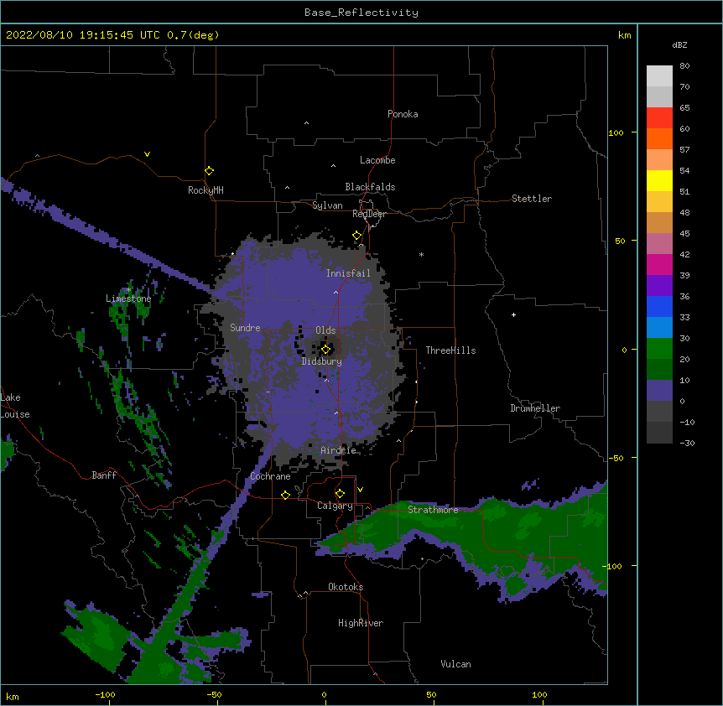Click the Drumheller city label

click(535, 408)
